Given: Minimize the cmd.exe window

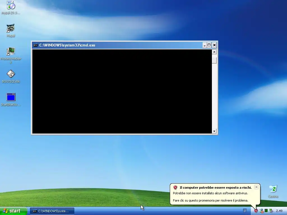Looking at the screenshot, I should click(x=205, y=45).
